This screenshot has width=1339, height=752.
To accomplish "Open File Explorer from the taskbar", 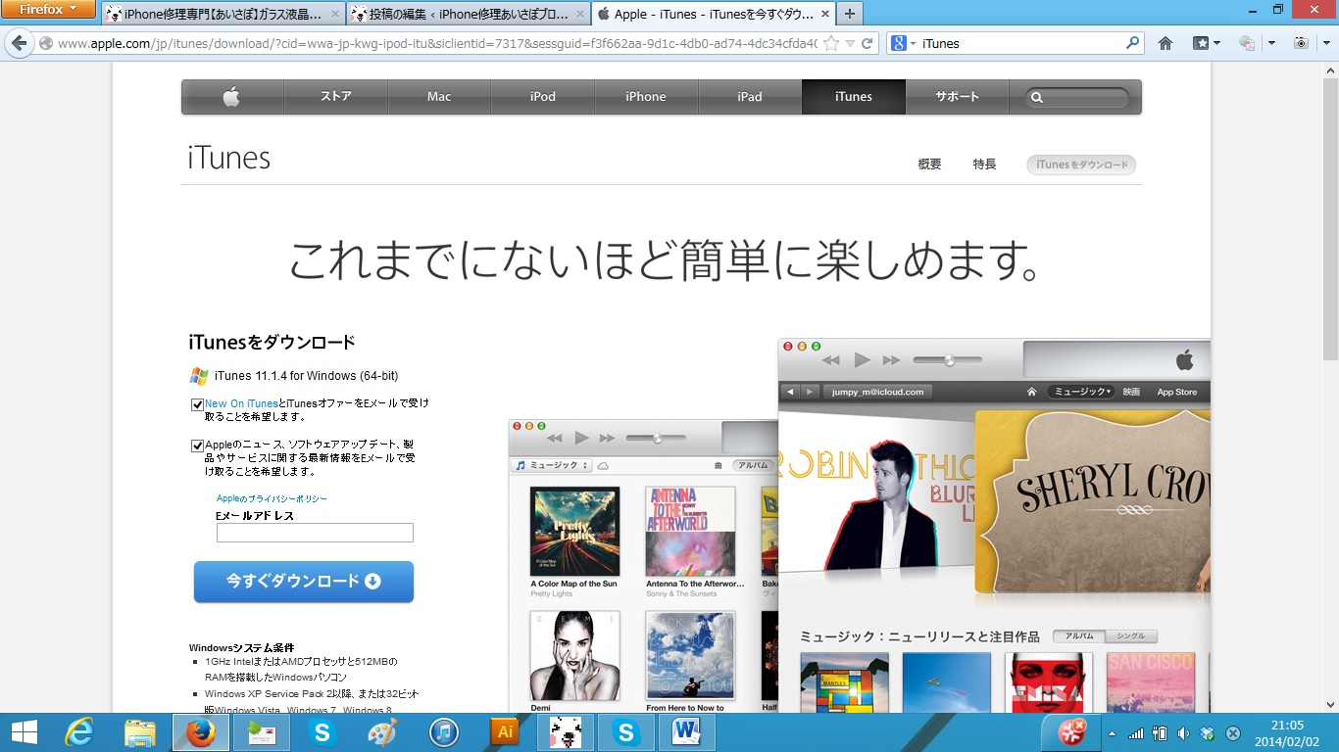I will (140, 732).
